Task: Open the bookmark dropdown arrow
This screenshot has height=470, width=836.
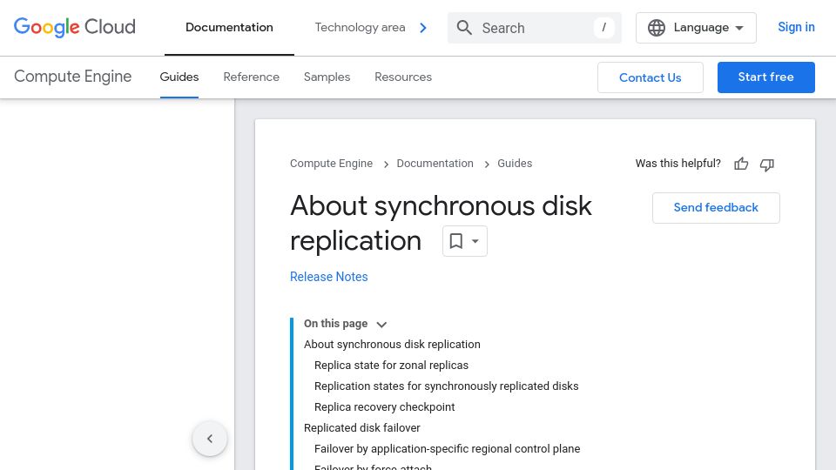Action: [x=475, y=241]
